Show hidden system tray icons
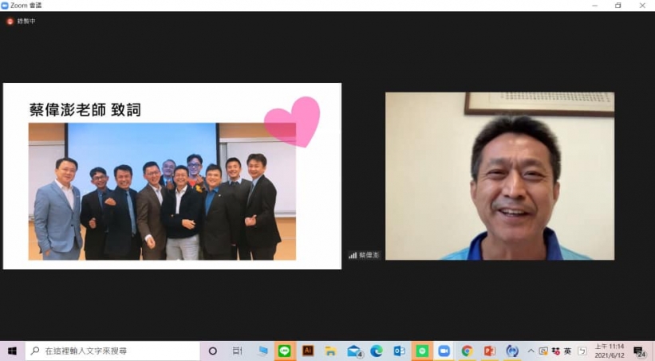The width and height of the screenshot is (655, 361). [531, 351]
